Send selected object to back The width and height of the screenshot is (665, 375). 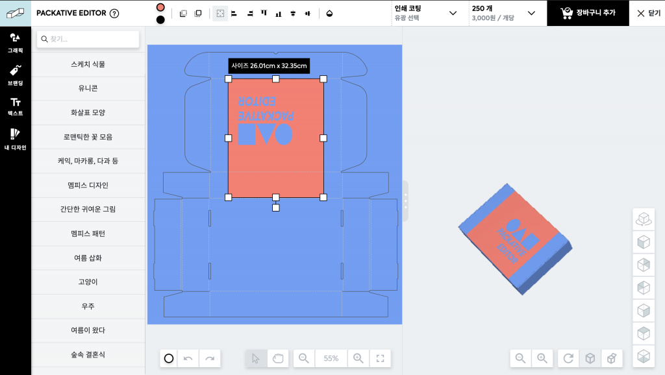(183, 14)
